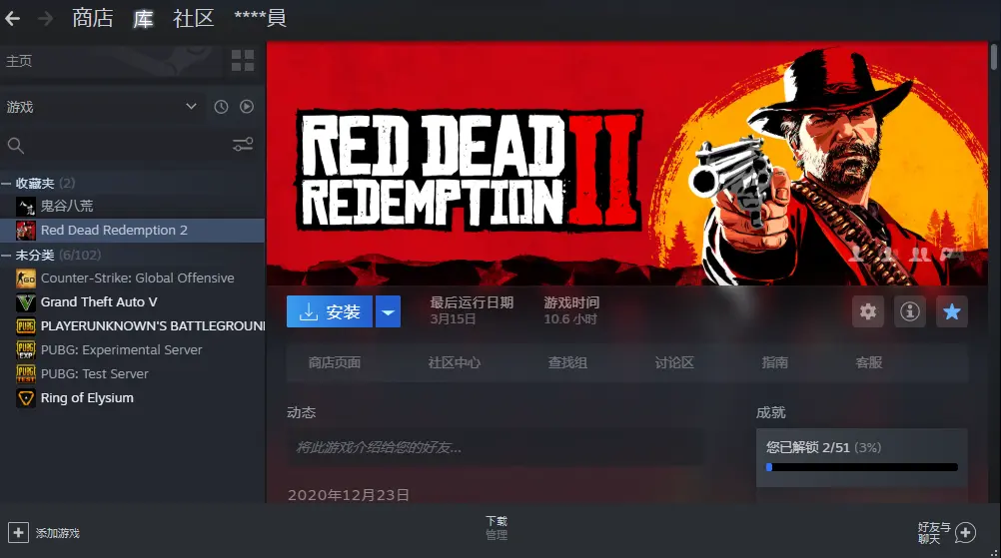The height and width of the screenshot is (558, 1001).
Task: Open the 讨论区 tab
Action: tap(674, 363)
